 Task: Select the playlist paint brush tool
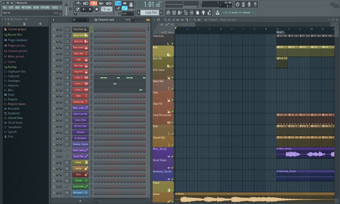click(x=169, y=20)
